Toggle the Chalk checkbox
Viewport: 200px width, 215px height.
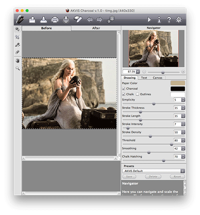124,94
